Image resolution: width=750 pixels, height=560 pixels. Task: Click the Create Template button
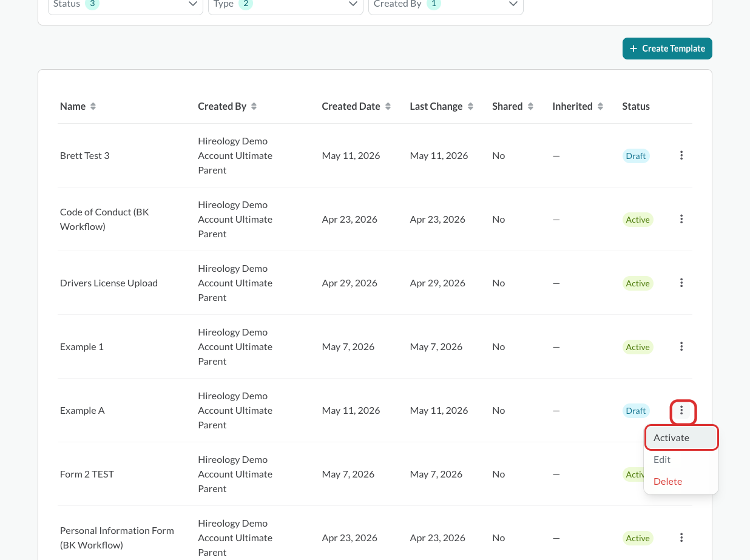667,49
